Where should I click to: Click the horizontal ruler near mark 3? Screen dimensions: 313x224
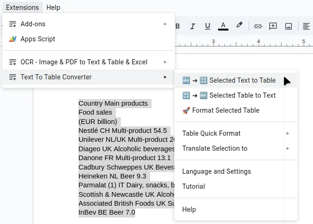point(213,42)
